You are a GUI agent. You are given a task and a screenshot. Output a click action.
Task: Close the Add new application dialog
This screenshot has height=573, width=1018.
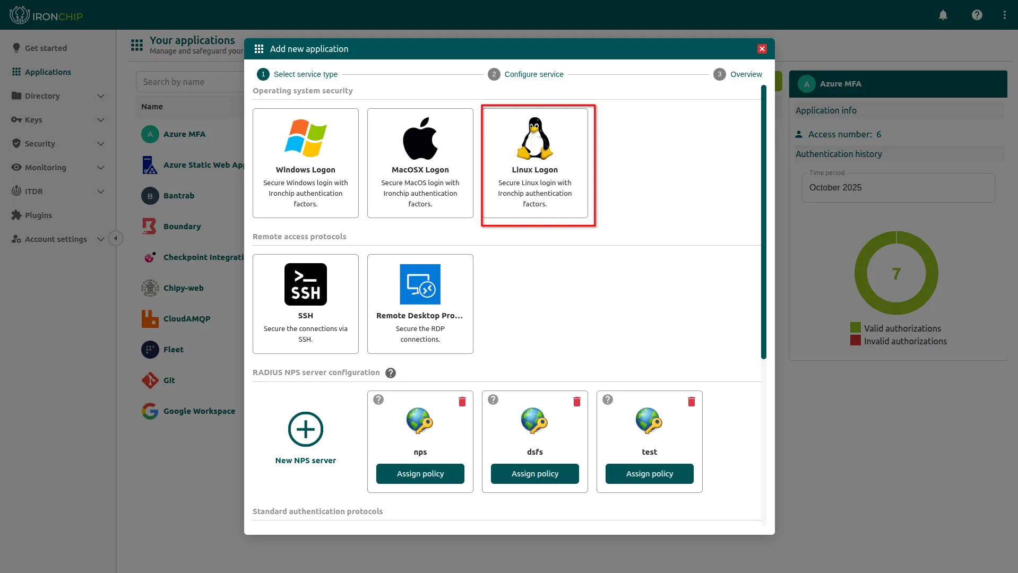pos(762,49)
